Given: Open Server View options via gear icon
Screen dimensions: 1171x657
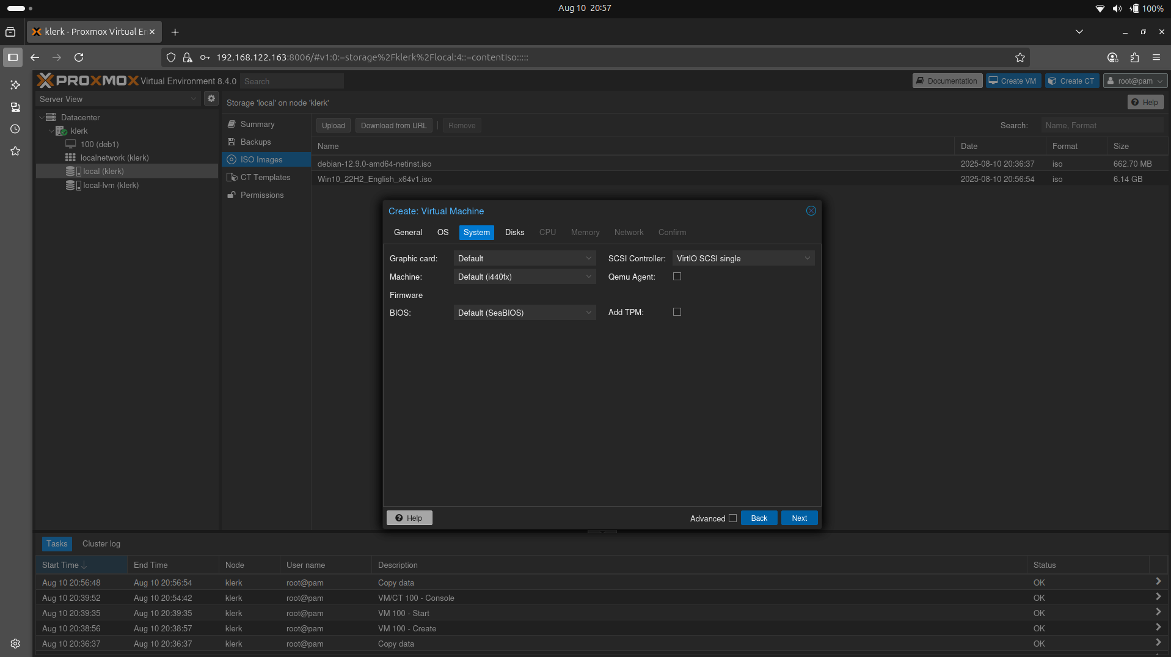Looking at the screenshot, I should tap(211, 98).
